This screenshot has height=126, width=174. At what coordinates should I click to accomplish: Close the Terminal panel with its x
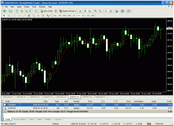2,100
